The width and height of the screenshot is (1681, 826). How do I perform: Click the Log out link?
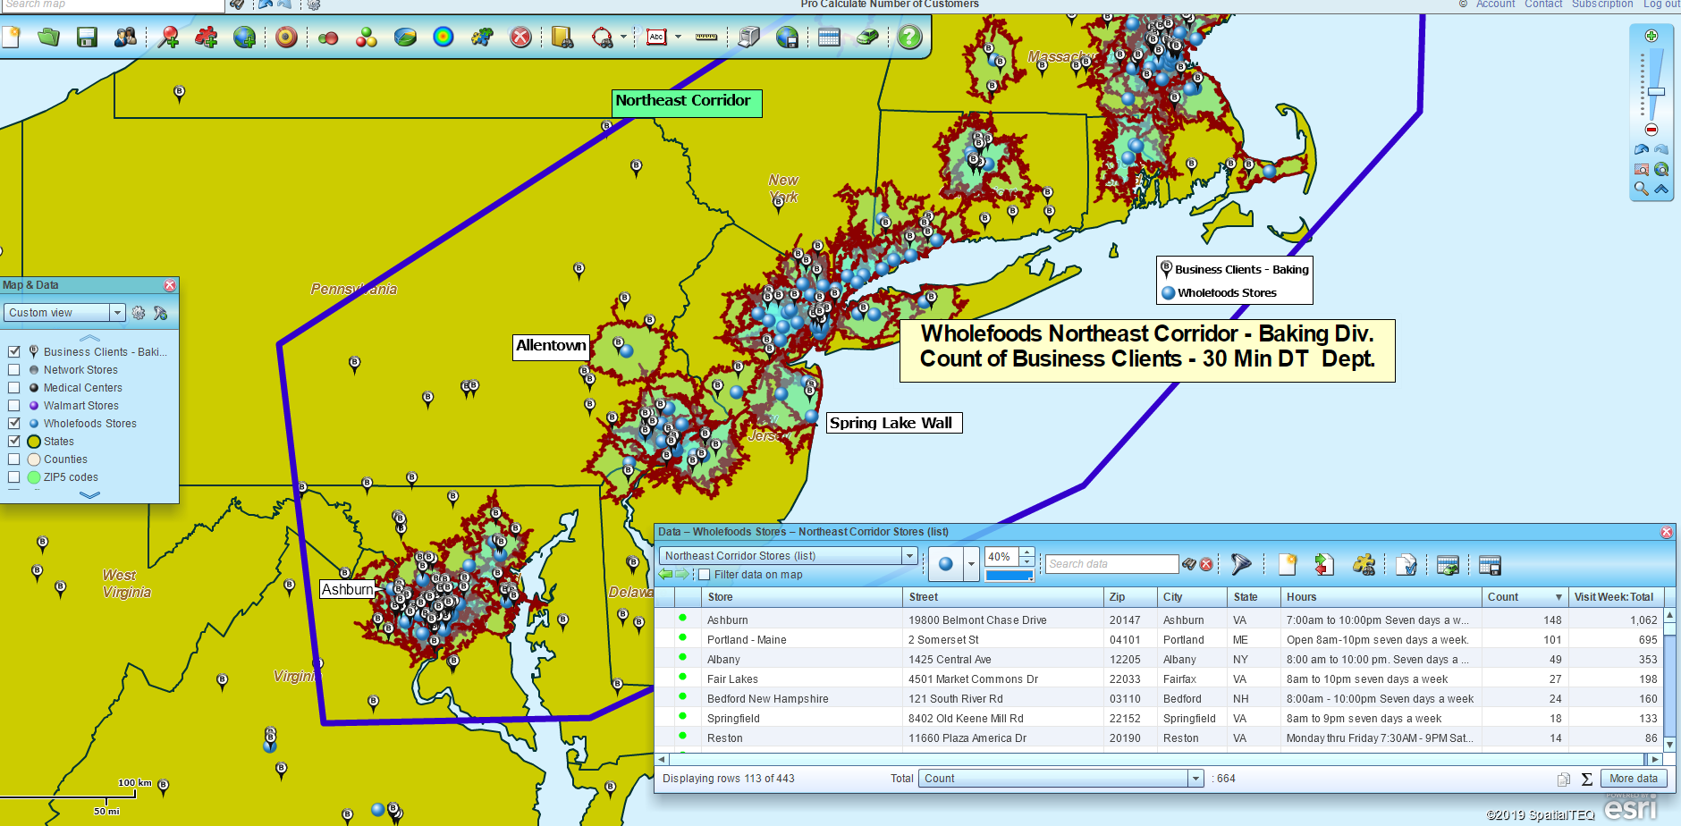(1661, 4)
